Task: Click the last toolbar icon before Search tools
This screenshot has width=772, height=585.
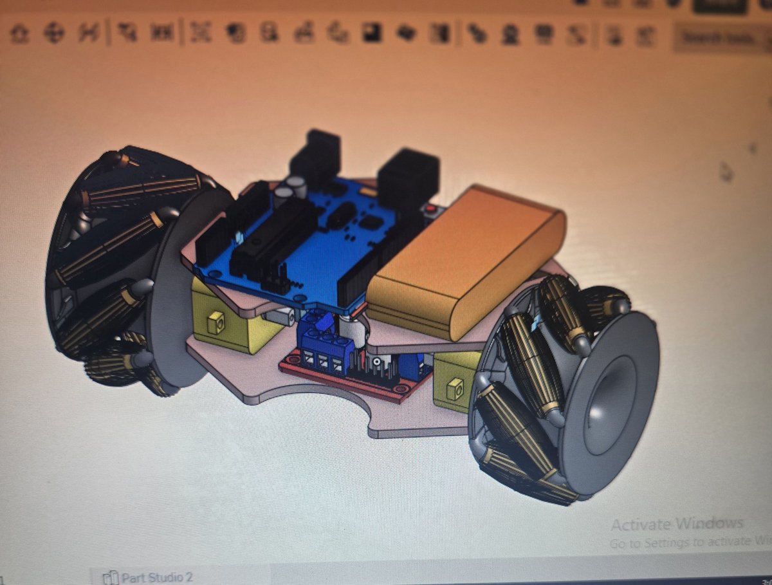Action: (x=645, y=37)
